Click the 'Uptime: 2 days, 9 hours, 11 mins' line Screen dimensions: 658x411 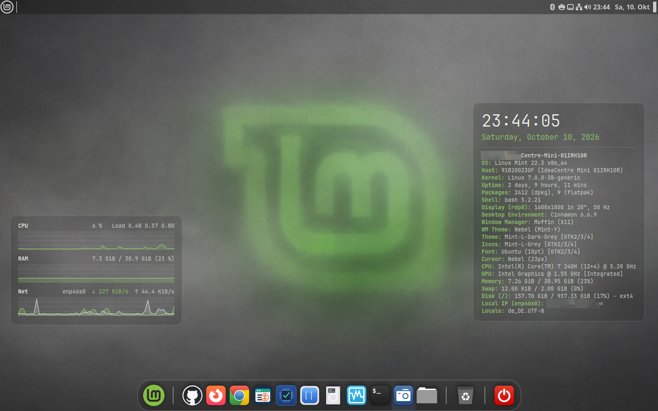[x=534, y=185]
